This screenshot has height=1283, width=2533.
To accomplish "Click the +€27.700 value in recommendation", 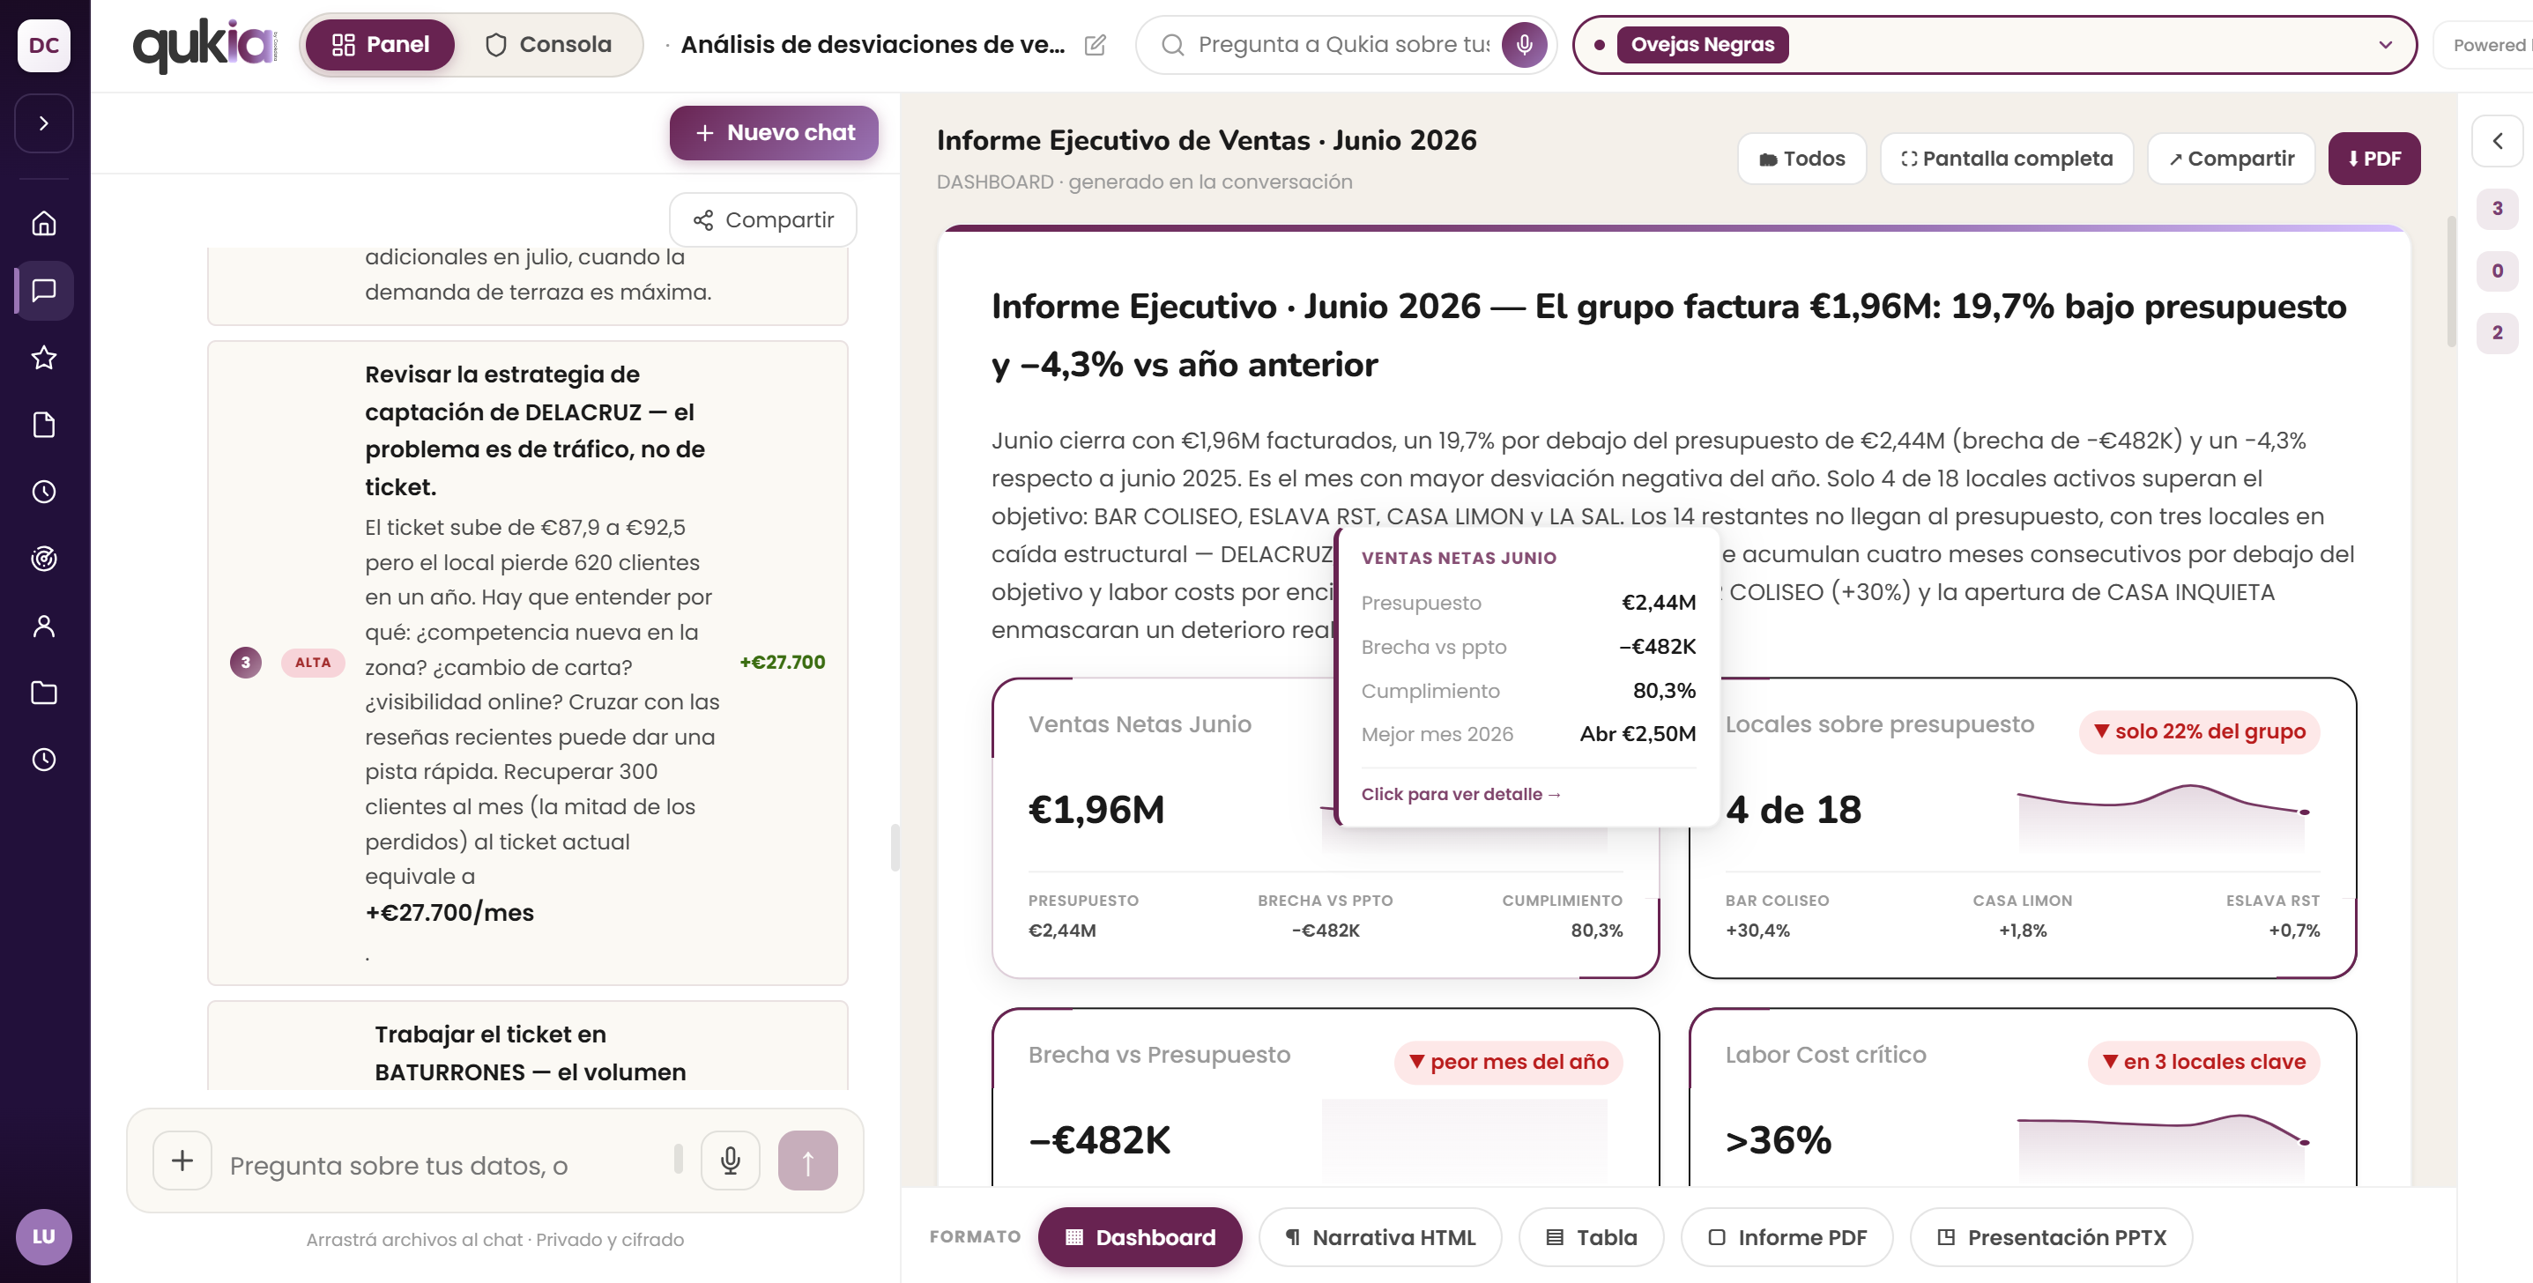I will (782, 663).
